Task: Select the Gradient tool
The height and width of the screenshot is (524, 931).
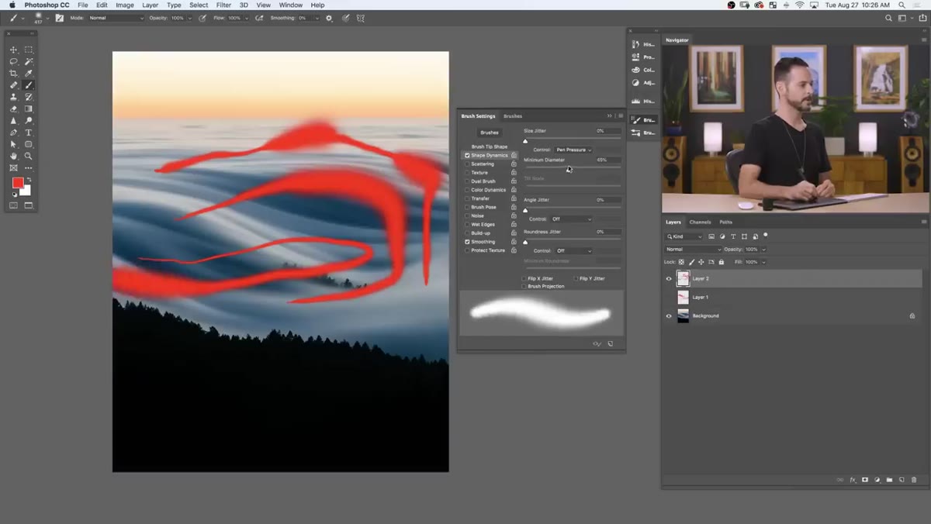Action: click(x=29, y=109)
